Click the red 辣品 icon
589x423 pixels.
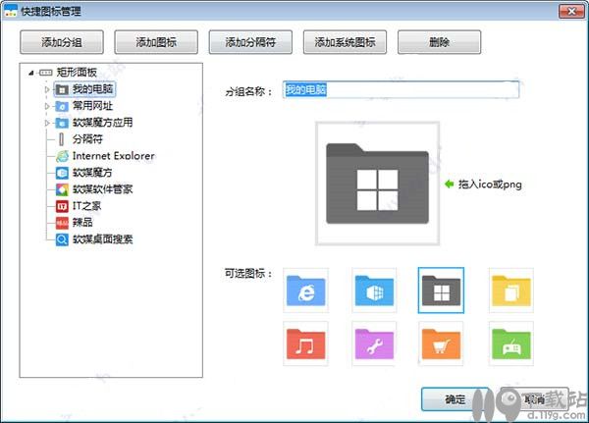62,223
